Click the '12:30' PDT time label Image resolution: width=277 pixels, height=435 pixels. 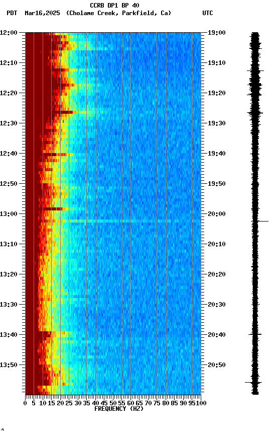click(x=9, y=123)
